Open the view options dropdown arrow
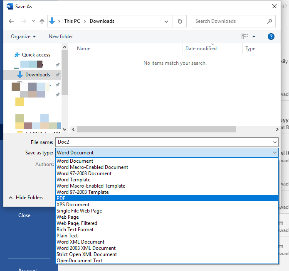 pos(254,37)
